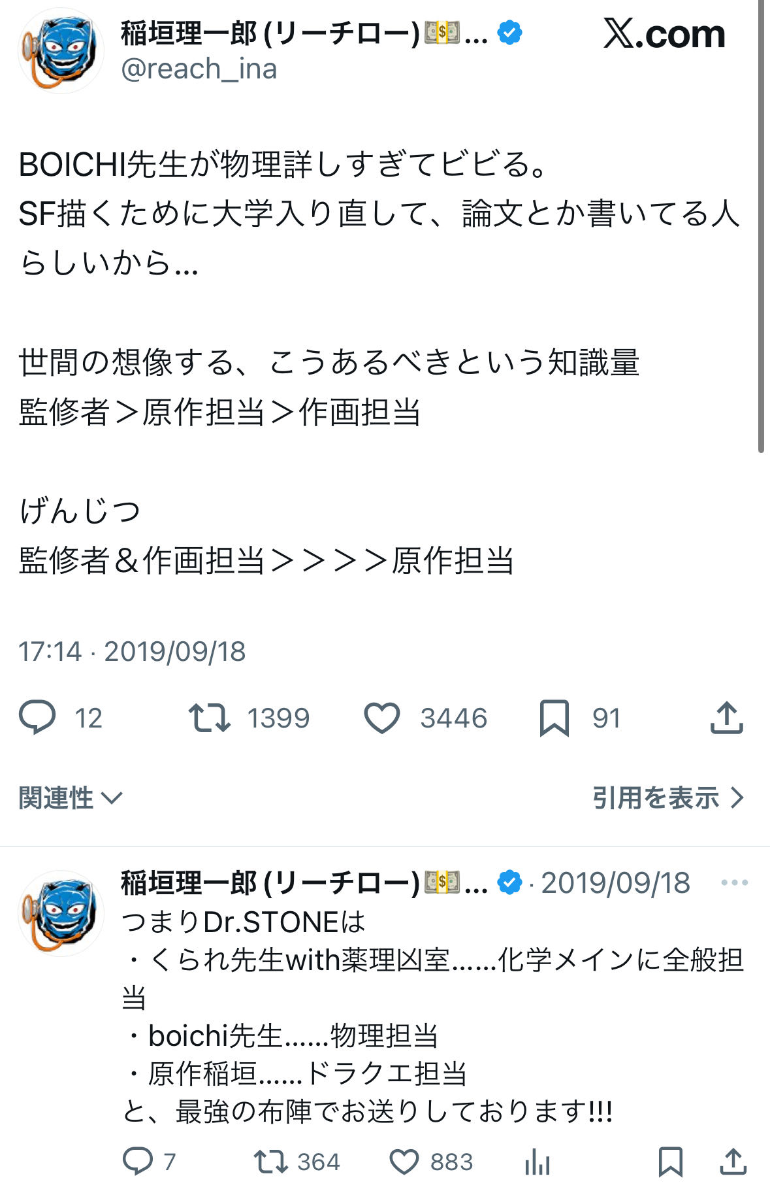
Task: Bookmark the main tweet
Action: 554,717
